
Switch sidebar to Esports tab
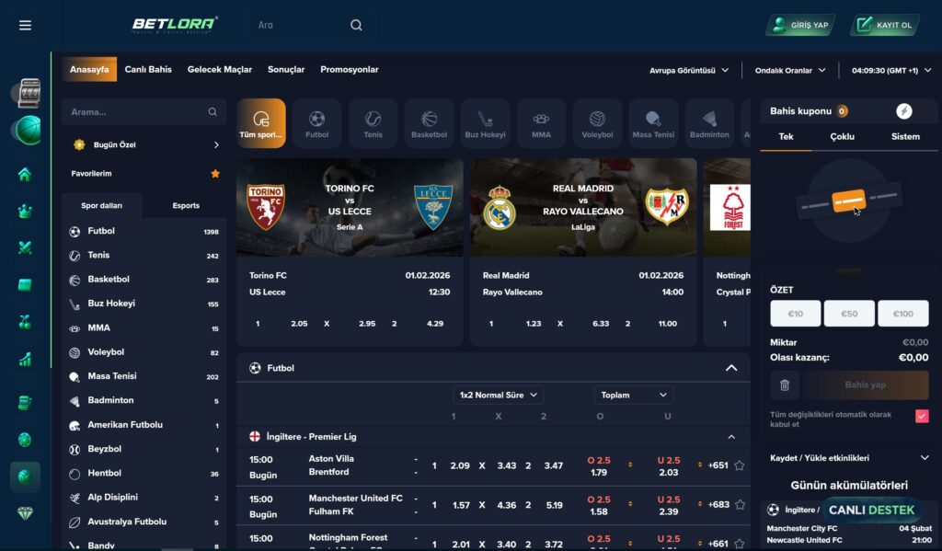coord(186,205)
